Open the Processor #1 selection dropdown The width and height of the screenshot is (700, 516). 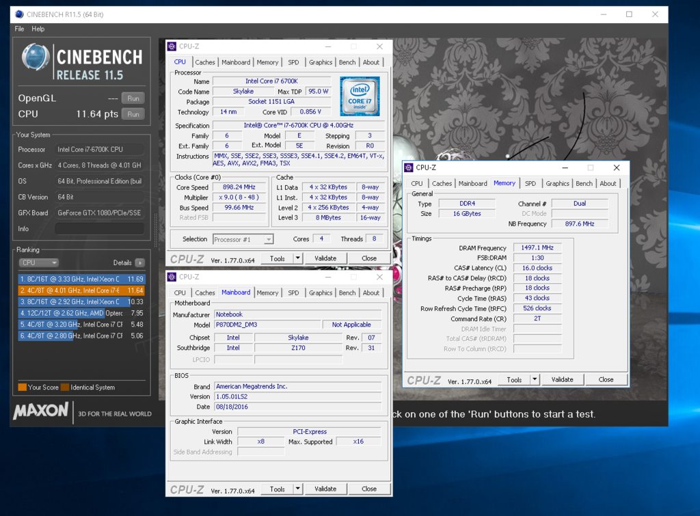point(243,240)
